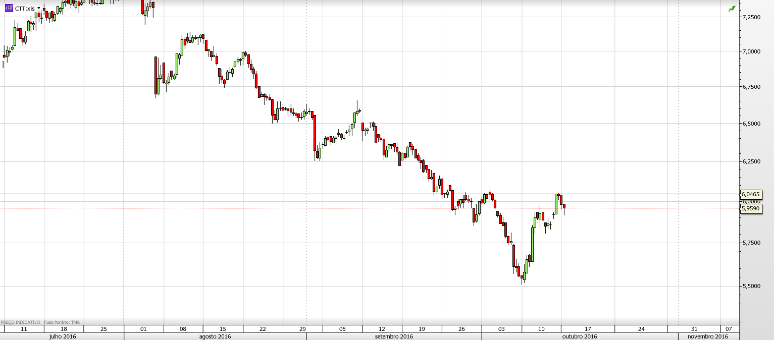Click the 7,0000 price axis label
Image resolution: width=774 pixels, height=340 pixels.
point(751,51)
